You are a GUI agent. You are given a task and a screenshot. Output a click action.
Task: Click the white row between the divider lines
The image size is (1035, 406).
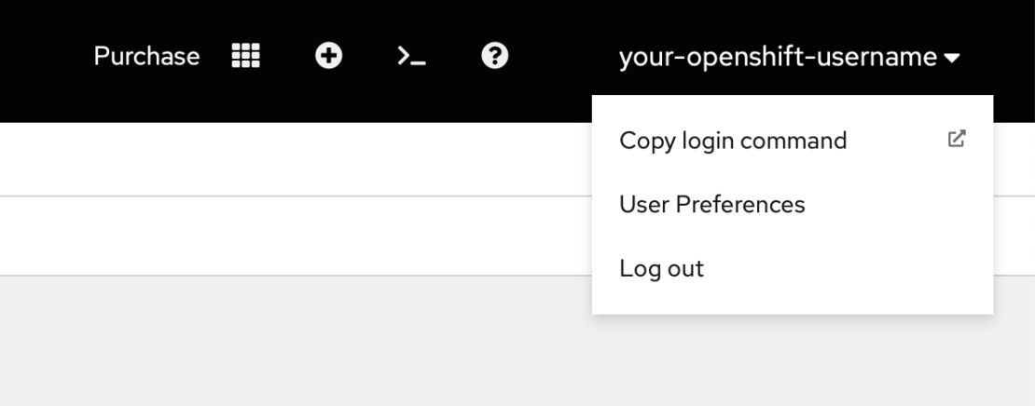(x=280, y=236)
